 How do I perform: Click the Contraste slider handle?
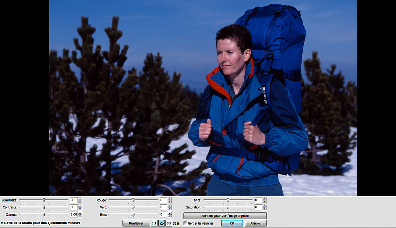point(44,208)
